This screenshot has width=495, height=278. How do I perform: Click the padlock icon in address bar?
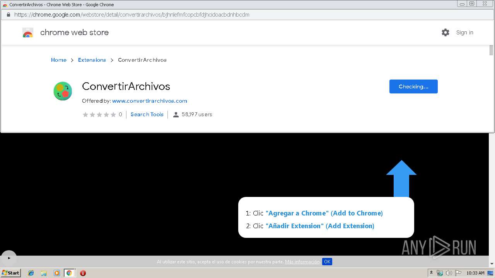coord(8,15)
